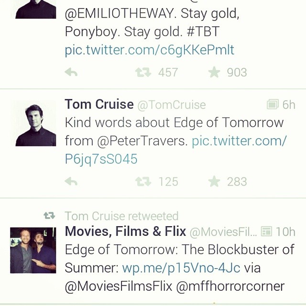Click the photo icon beside 6h timestamp
The width and height of the screenshot is (306, 306).
273,104
